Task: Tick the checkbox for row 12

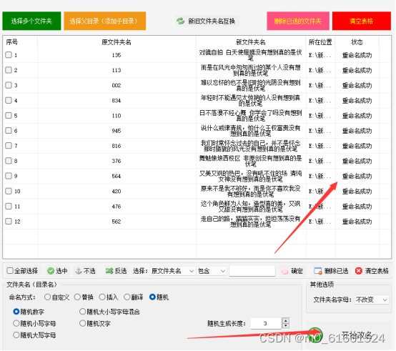Action: [9, 221]
